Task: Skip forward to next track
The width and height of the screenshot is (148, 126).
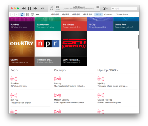Action: pos(35,8)
